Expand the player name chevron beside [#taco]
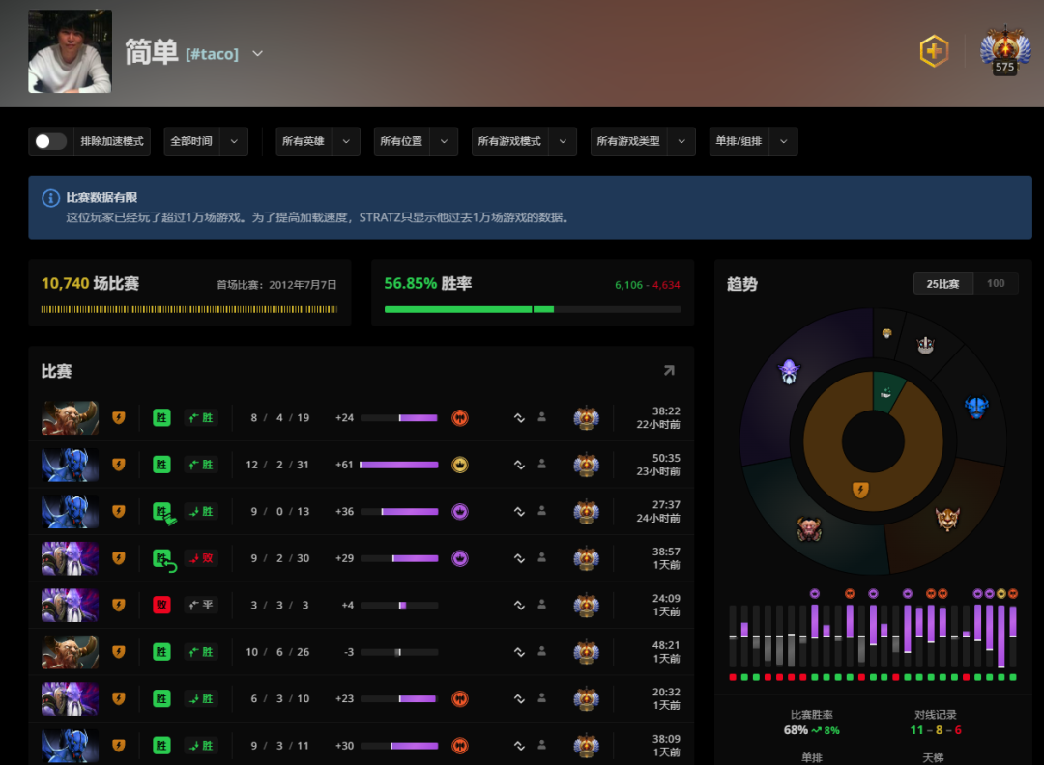 point(258,53)
